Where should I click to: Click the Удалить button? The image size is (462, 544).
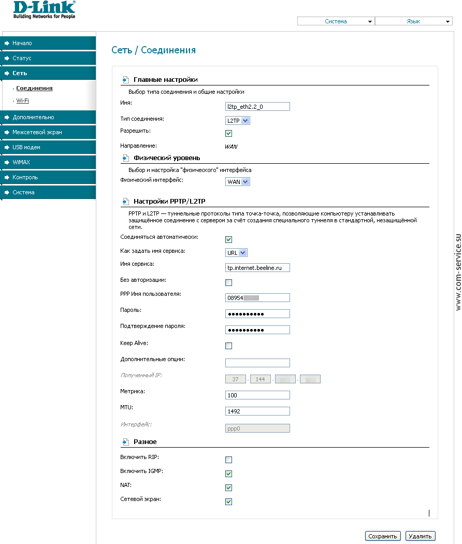[420, 536]
